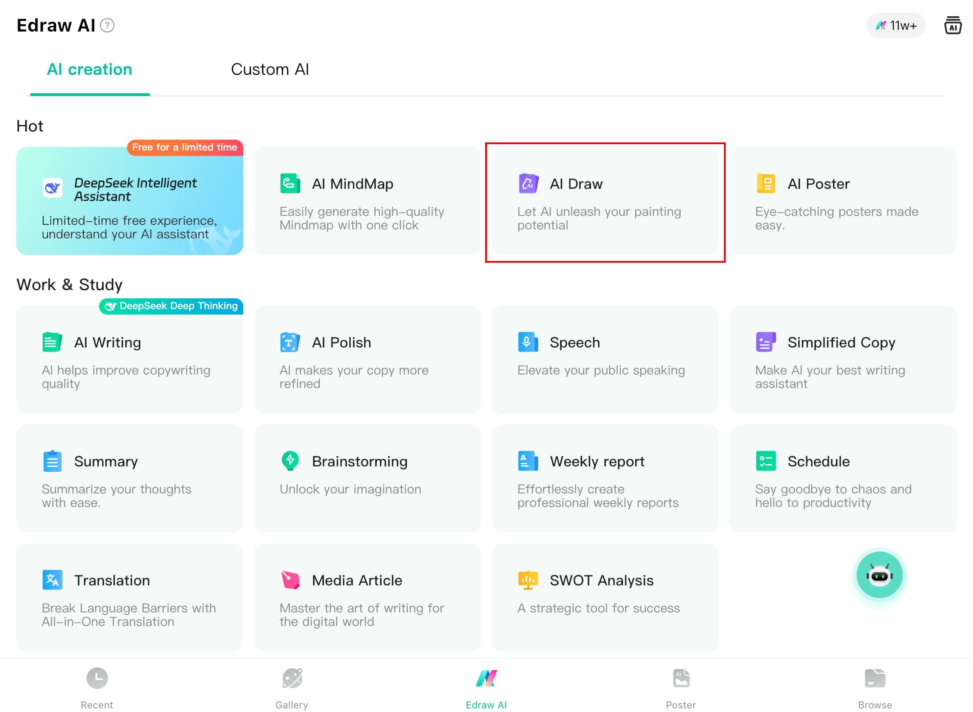Open the 11w+ credits badge

tap(896, 25)
